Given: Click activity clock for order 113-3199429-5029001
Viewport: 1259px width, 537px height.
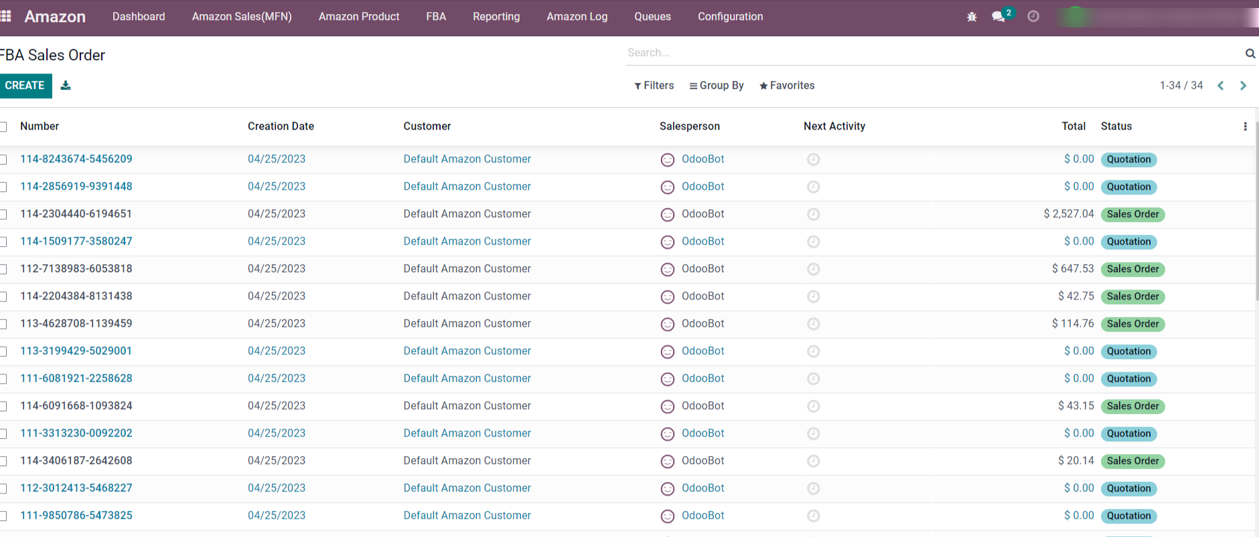Looking at the screenshot, I should click(x=813, y=351).
